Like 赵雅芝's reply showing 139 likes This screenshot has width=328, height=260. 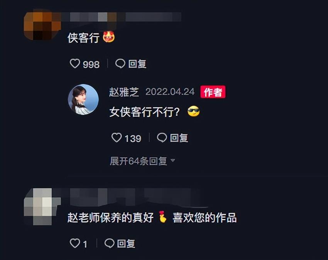coord(117,138)
